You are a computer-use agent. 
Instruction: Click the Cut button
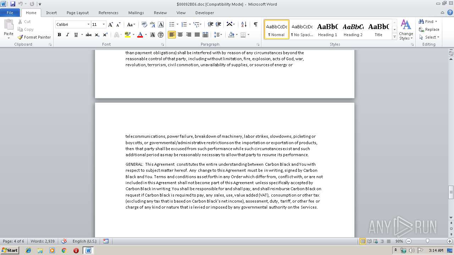tap(24, 22)
